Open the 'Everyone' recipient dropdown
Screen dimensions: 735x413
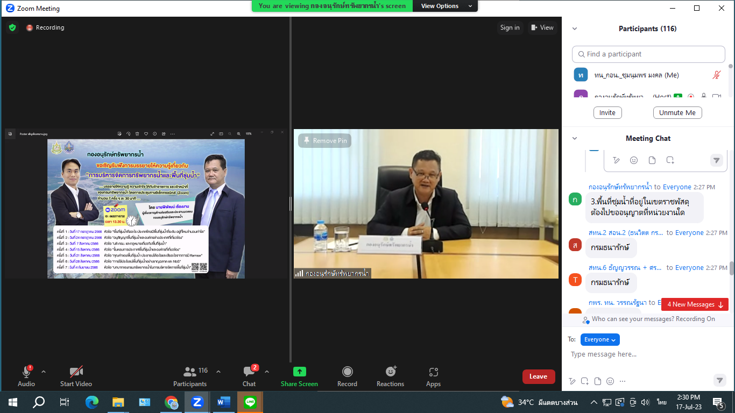tap(600, 339)
